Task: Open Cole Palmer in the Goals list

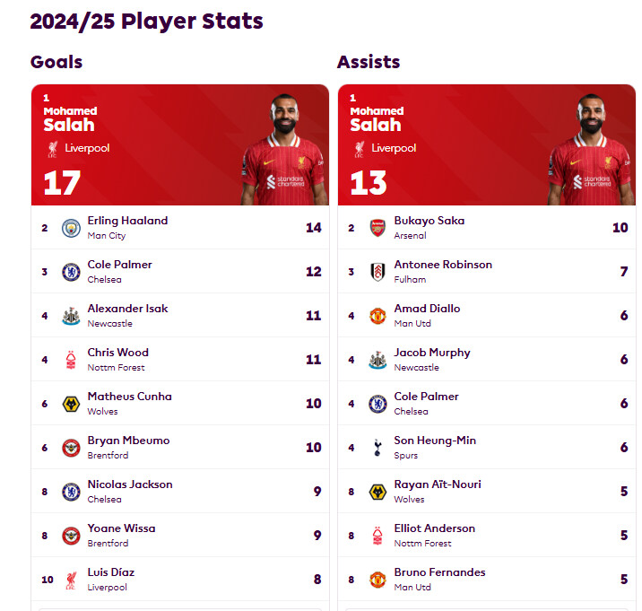Action: (x=119, y=265)
